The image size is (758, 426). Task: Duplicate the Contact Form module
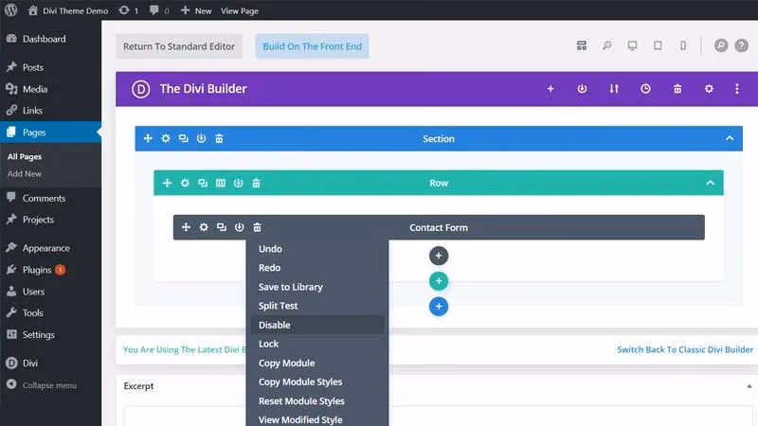pyautogui.click(x=222, y=227)
